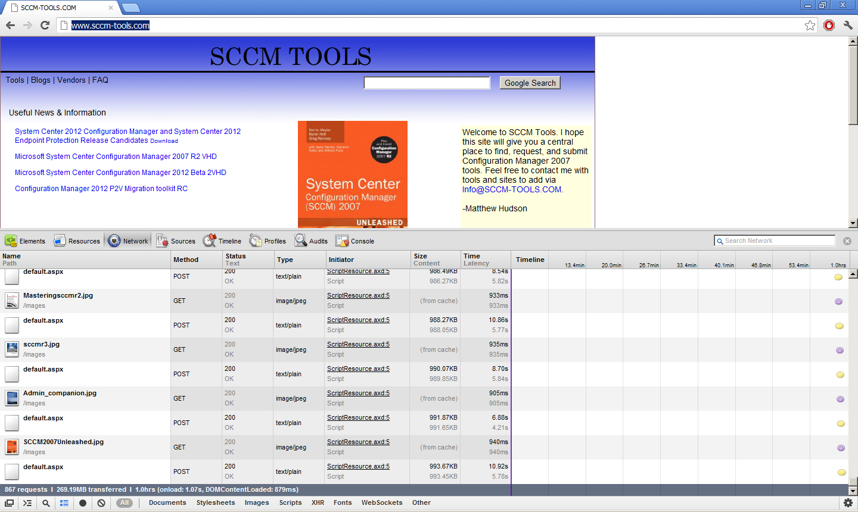Screen dimensions: 858x512
Task: Reload the page with the refresh button
Action: (45, 25)
